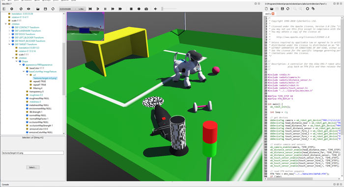Collapse baseColorMap ImageTexture node
This screenshot has width=344, height=187.
[x=24, y=72]
